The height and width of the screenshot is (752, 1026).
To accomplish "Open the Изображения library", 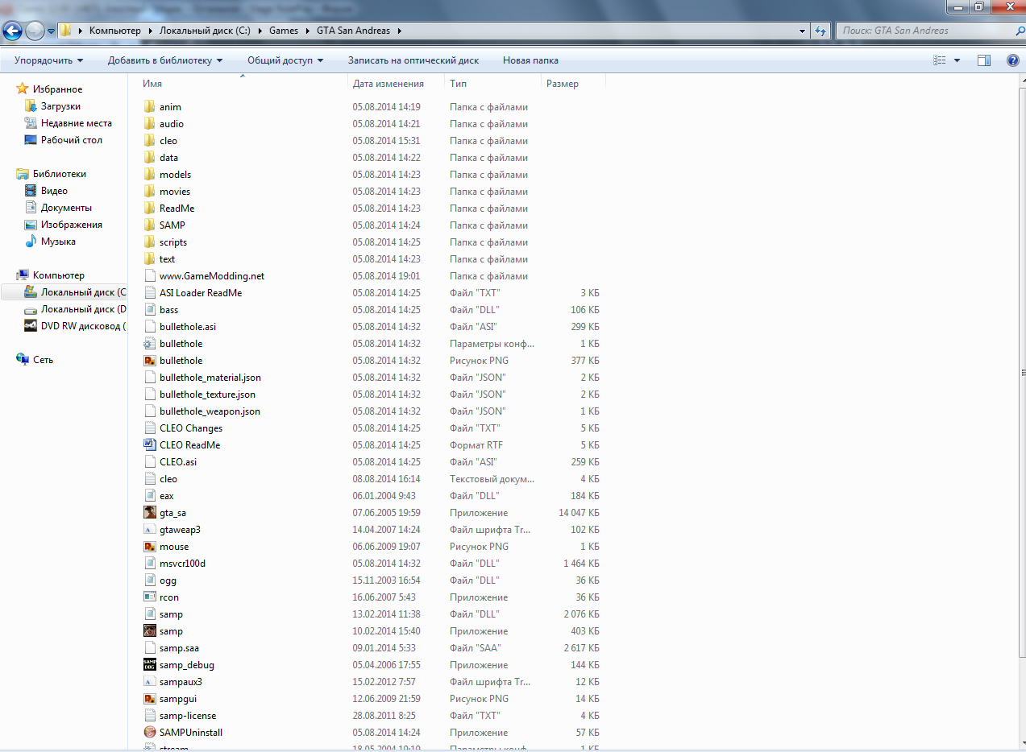I will pos(72,225).
